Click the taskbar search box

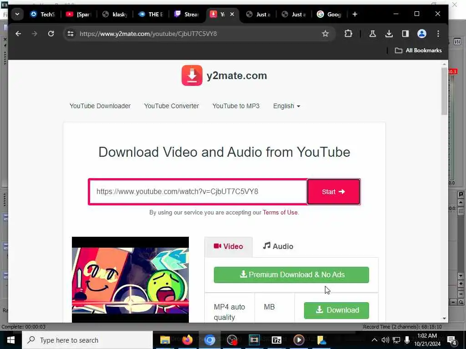click(87, 340)
